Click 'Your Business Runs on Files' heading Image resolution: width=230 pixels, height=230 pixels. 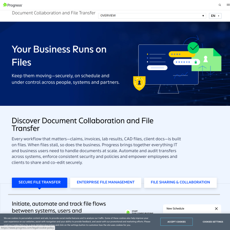59,56
